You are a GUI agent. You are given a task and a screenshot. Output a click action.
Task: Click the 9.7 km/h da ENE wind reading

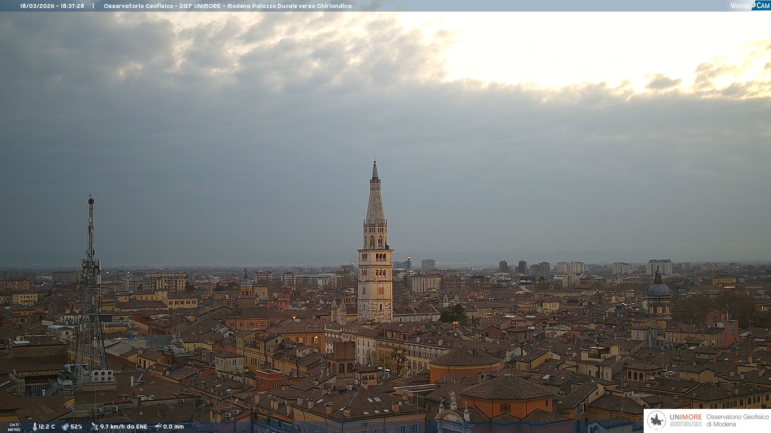[x=124, y=427]
